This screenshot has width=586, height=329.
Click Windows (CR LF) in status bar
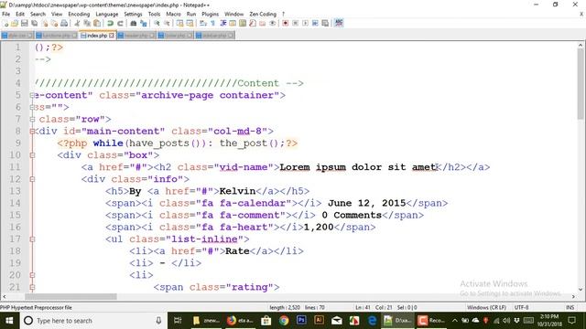point(486,307)
